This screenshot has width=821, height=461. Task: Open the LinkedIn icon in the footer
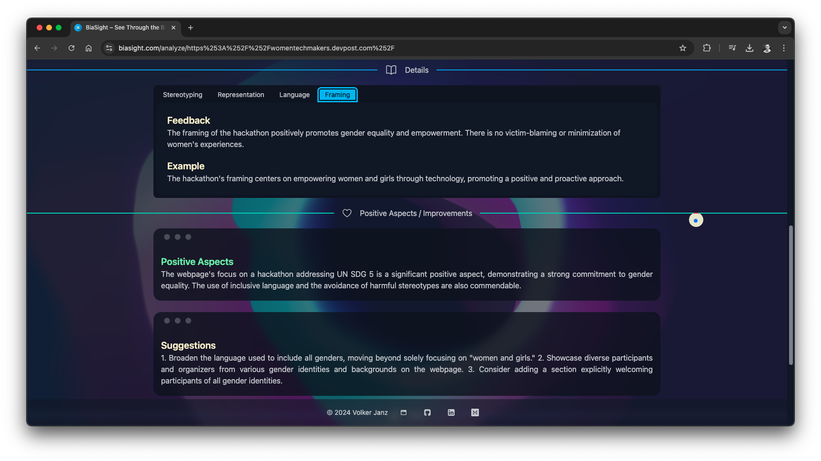coord(451,412)
